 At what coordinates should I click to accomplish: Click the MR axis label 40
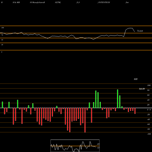click(x=148, y=100)
